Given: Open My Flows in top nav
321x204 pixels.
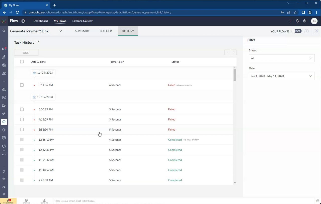Looking at the screenshot, I should 60,21.
